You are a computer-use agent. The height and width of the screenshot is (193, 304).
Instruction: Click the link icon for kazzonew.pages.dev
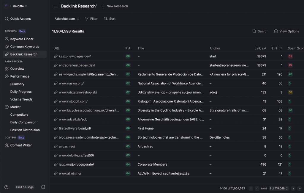[x=56, y=56]
